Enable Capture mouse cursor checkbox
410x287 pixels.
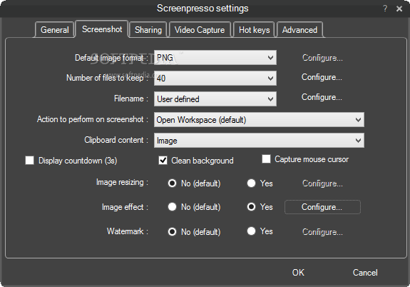[x=266, y=159]
